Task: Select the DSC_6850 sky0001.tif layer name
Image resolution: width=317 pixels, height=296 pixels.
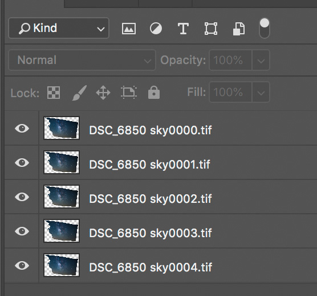Action: (149, 165)
